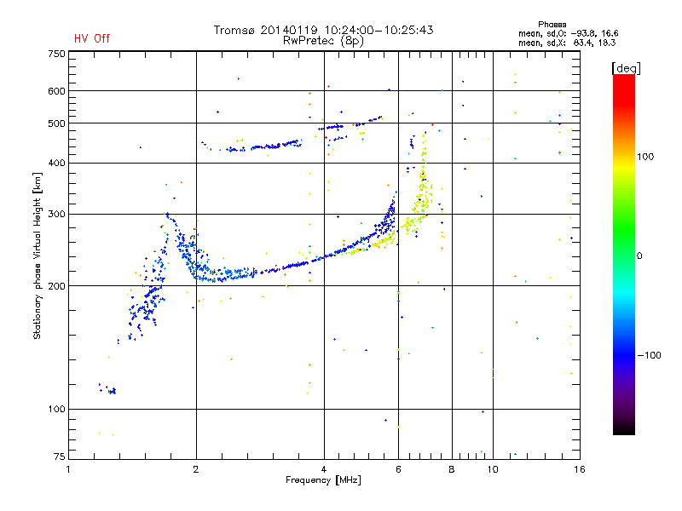This screenshot has width=682, height=511.
Task: Click the y-axis tick value '600'
Action: (56, 91)
